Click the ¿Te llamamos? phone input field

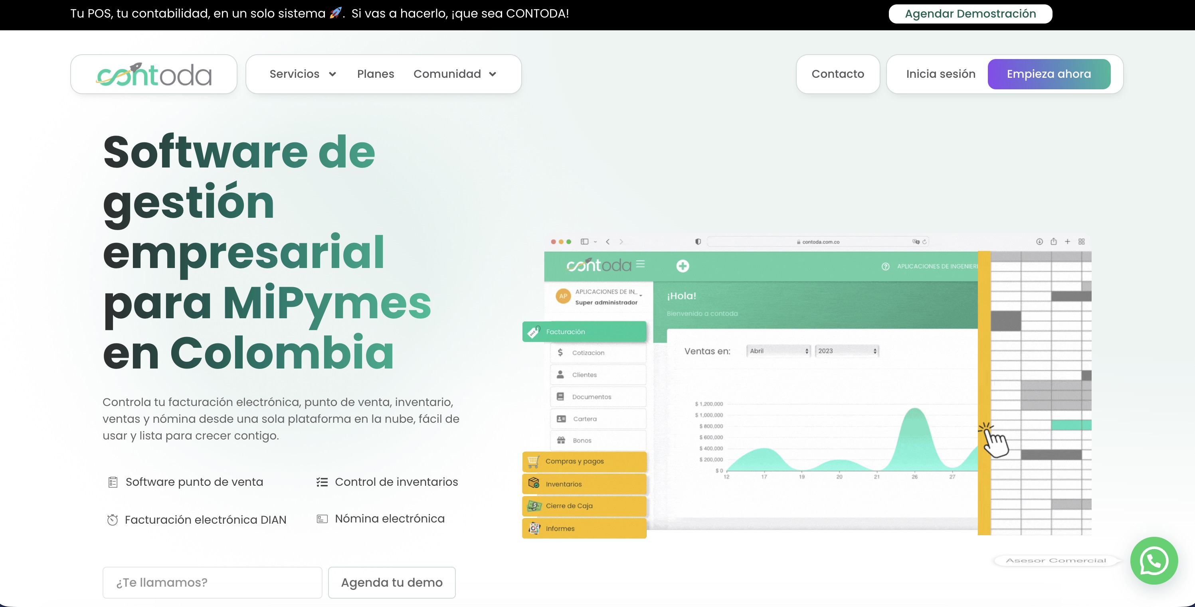[212, 582]
